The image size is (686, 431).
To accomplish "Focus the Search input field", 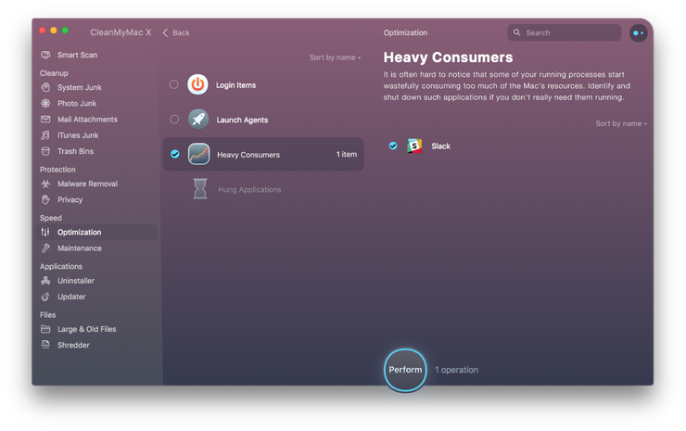I will [x=565, y=32].
